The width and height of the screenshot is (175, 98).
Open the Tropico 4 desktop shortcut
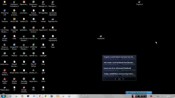(x=139, y=3)
